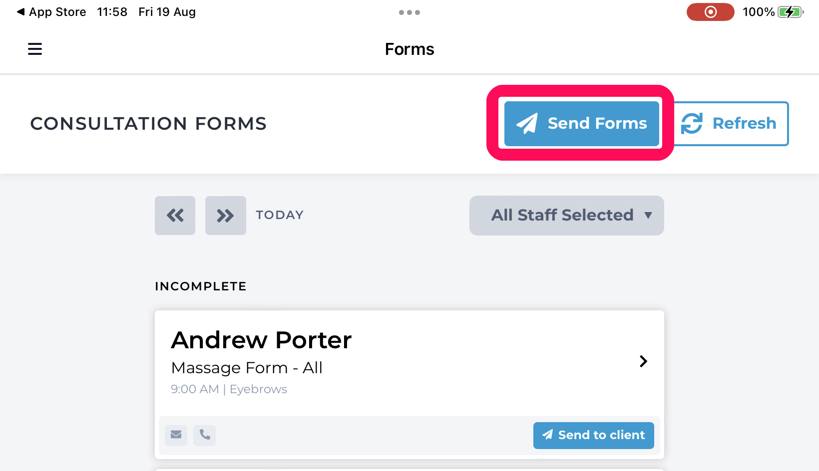
Task: Tap the three-dot multitasking indicator
Action: point(409,12)
